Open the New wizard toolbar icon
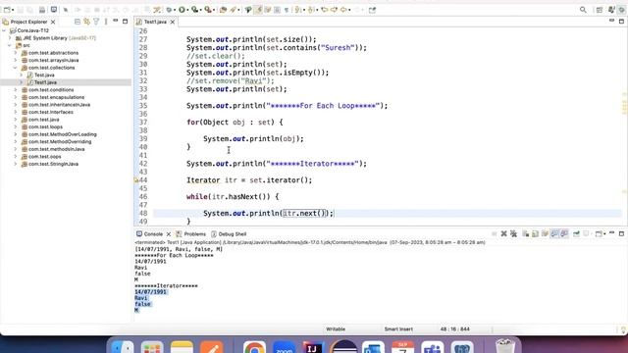This screenshot has height=353, width=628. (x=7, y=10)
